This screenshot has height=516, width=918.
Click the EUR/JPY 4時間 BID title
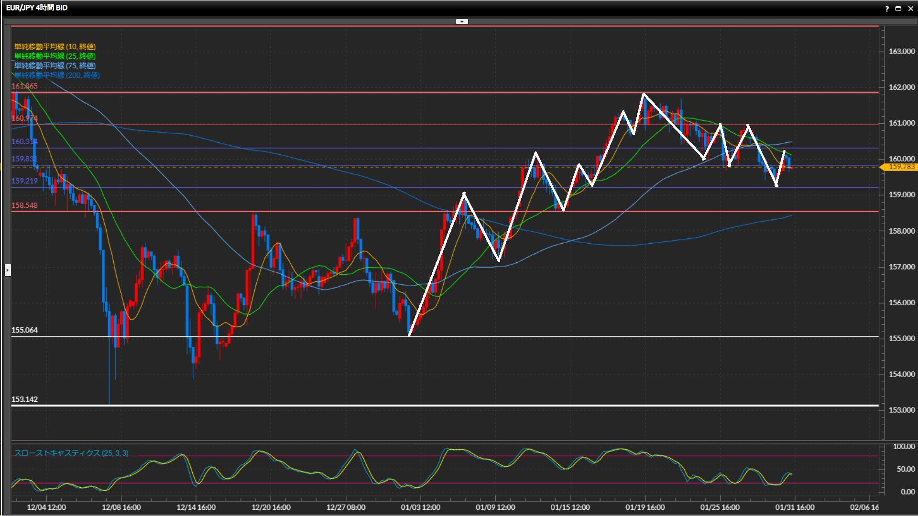pyautogui.click(x=37, y=8)
